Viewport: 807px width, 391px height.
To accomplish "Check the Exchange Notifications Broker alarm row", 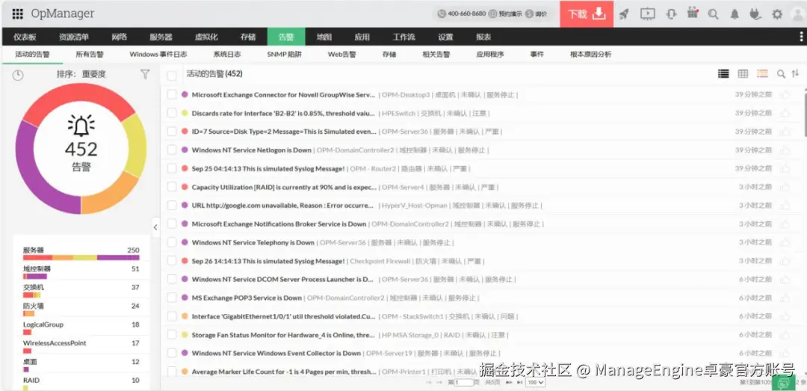I will click(x=172, y=224).
